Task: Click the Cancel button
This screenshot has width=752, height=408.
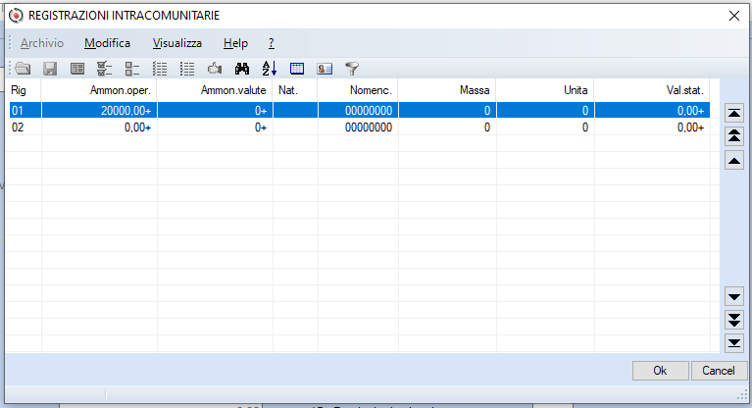Action: click(x=719, y=371)
